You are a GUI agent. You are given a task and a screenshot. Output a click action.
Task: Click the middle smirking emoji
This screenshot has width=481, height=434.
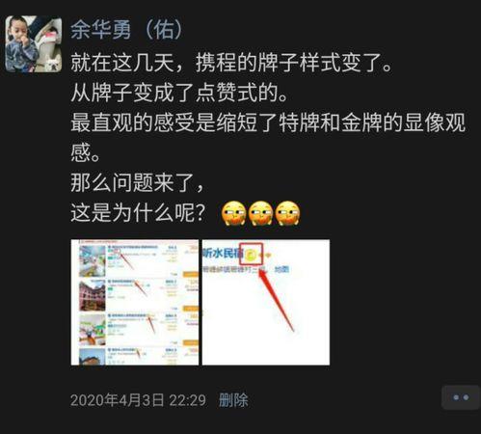point(260,213)
